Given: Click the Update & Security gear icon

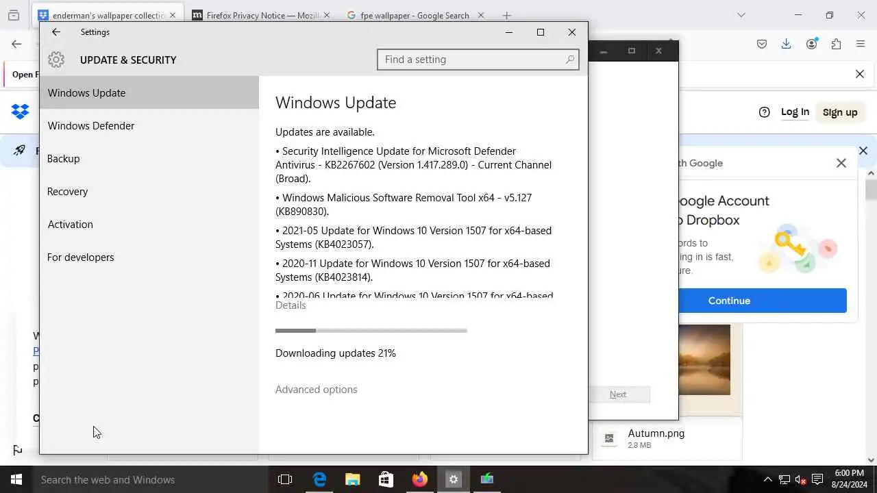Looking at the screenshot, I should click(x=56, y=60).
